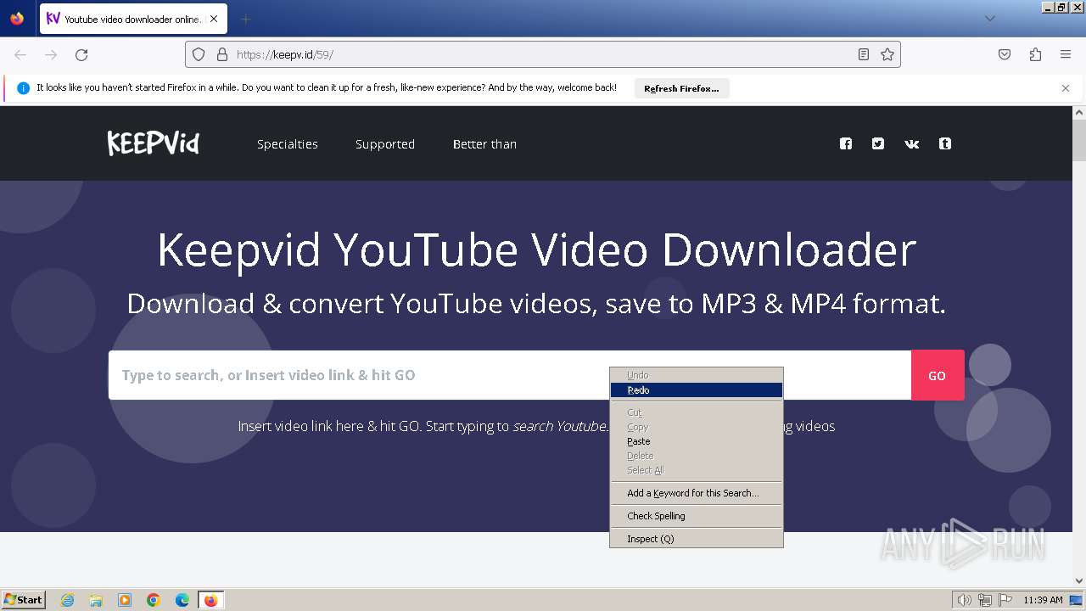The width and height of the screenshot is (1086, 611).
Task: Launch Microsoft Edge from the taskbar
Action: click(182, 600)
